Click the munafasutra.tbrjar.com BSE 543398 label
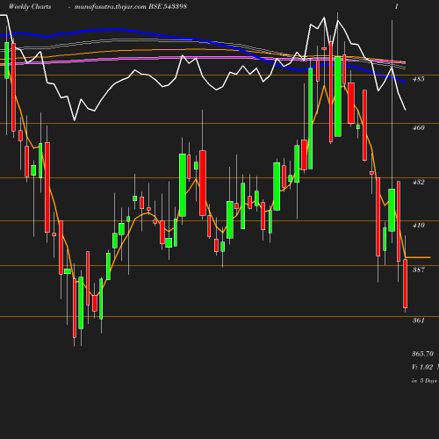Screen dimensions: 439x439 131,6
